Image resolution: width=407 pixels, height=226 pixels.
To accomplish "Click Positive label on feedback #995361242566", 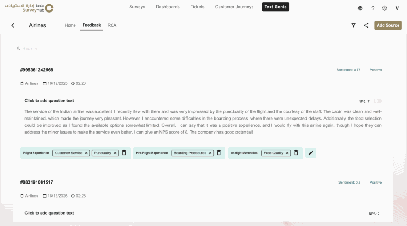I will pyautogui.click(x=375, y=70).
